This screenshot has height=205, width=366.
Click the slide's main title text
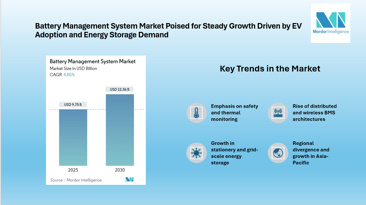[168, 30]
